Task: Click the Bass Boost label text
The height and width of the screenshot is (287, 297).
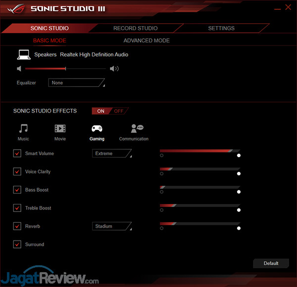Action: 37,190
